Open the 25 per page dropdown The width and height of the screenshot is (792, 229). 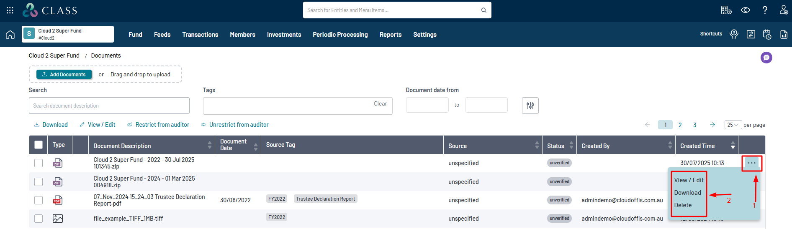pos(733,125)
